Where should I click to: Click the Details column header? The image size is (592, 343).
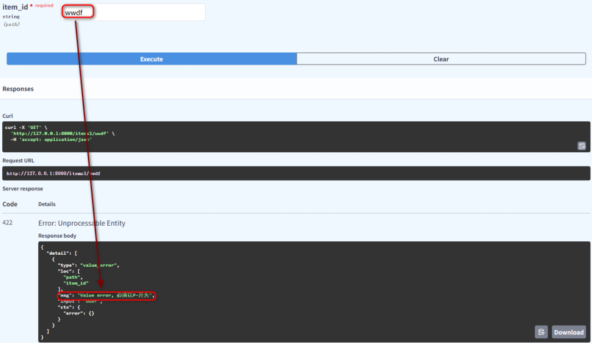[x=47, y=204]
